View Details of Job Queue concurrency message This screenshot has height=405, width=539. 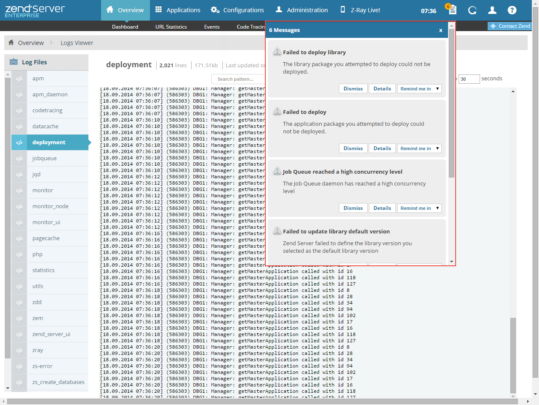tap(382, 208)
